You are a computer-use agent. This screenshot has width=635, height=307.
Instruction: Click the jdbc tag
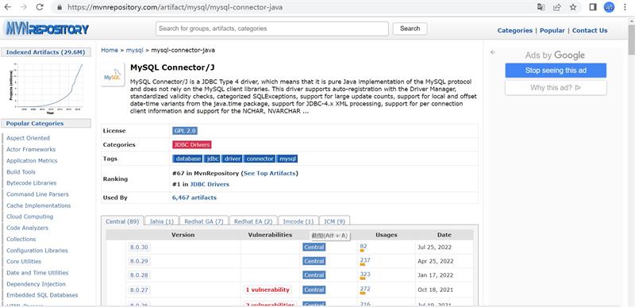[x=213, y=159]
